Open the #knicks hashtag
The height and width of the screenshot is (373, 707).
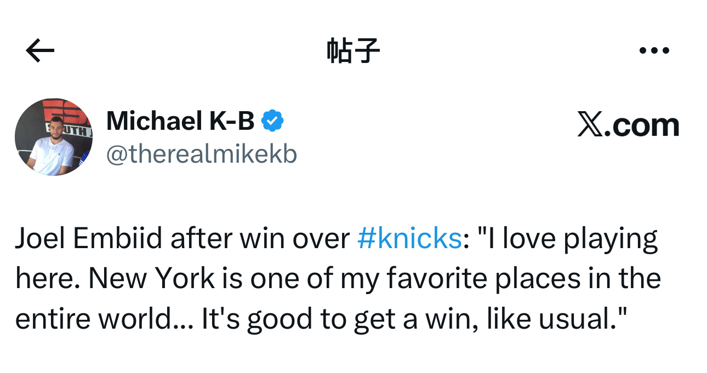click(409, 238)
